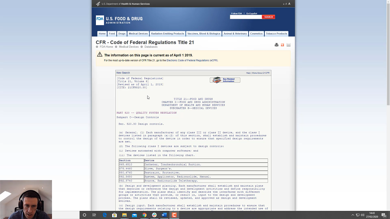Click the largest A font size control
This screenshot has height=219, width=390.
point(289,4)
